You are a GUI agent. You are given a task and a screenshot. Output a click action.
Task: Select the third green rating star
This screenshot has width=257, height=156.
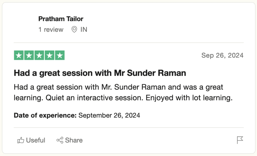39,55
